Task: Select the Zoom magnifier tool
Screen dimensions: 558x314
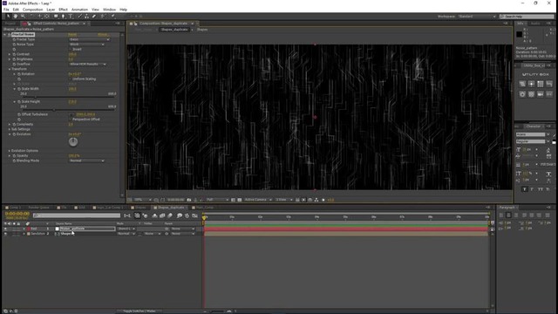Action: (x=23, y=17)
